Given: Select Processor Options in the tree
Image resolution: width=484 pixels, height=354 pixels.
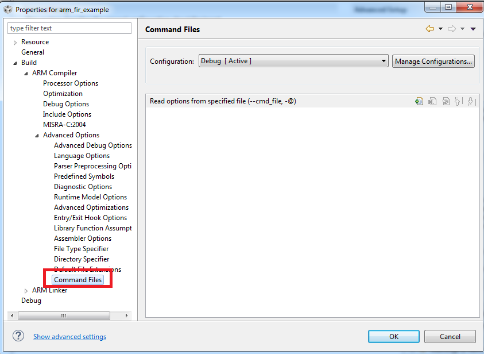Looking at the screenshot, I should coord(71,83).
